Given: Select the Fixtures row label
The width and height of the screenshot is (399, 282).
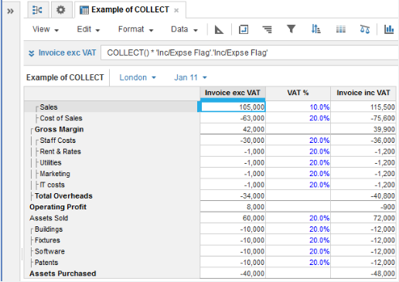Looking at the screenshot, I should click(47, 240).
